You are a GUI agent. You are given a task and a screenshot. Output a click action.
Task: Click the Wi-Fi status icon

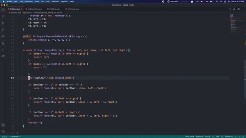point(217,2)
